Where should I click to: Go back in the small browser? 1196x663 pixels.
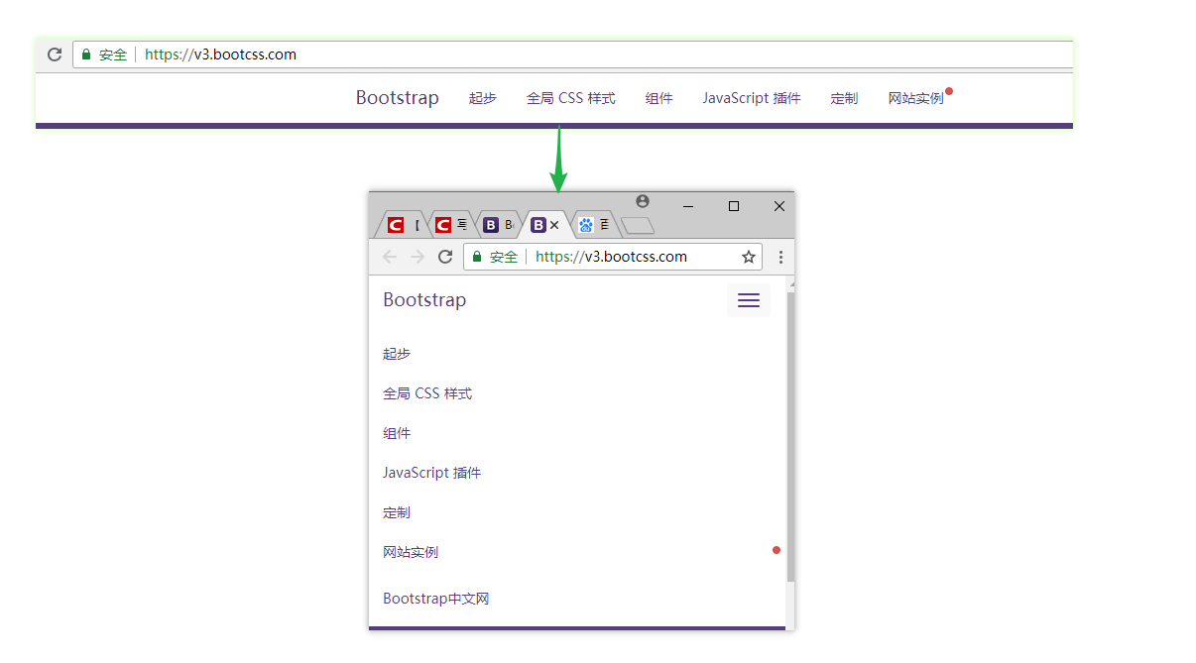click(390, 257)
